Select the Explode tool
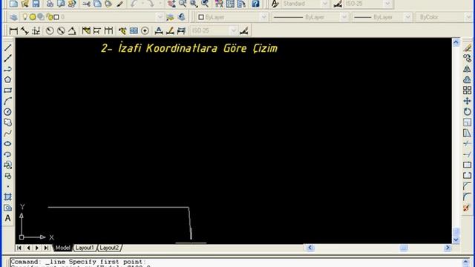The width and height of the screenshot is (475, 267). pyautogui.click(x=467, y=208)
